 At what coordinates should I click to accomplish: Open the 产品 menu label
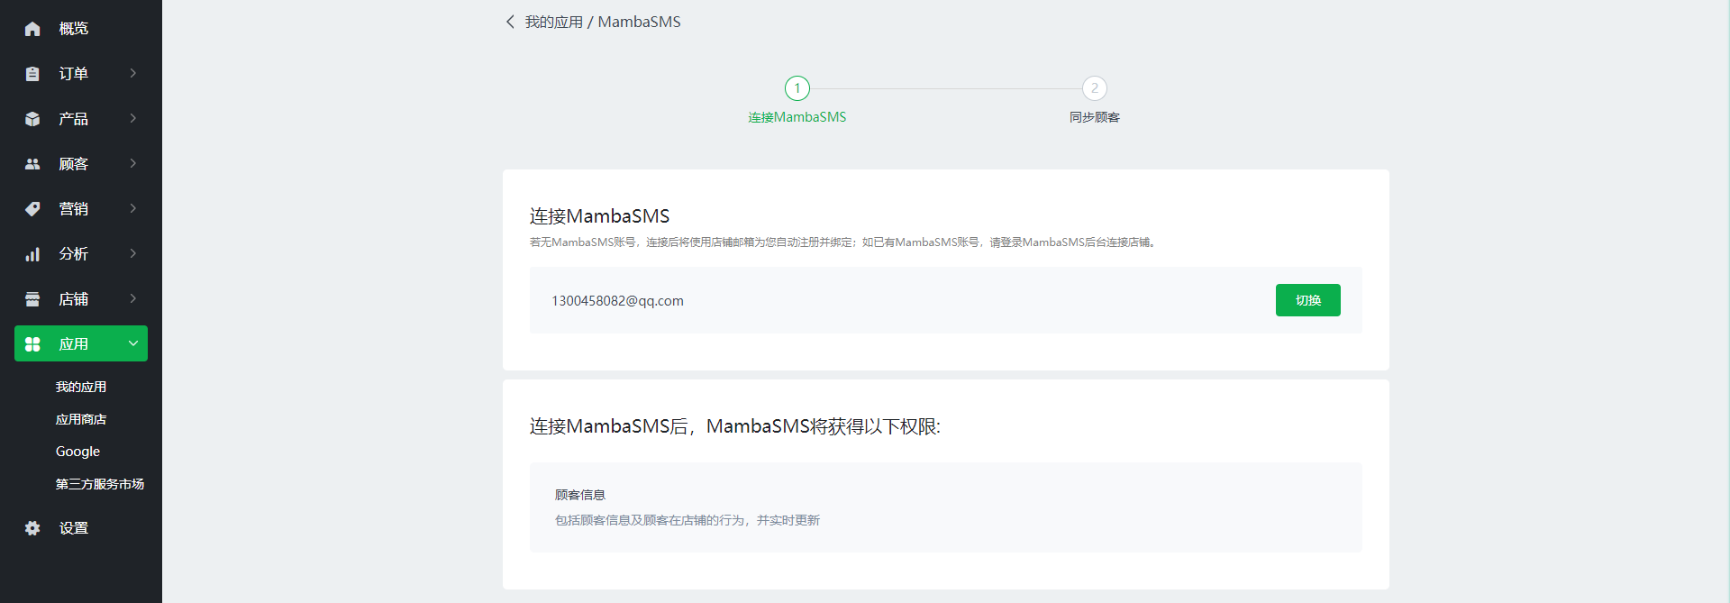coord(74,119)
